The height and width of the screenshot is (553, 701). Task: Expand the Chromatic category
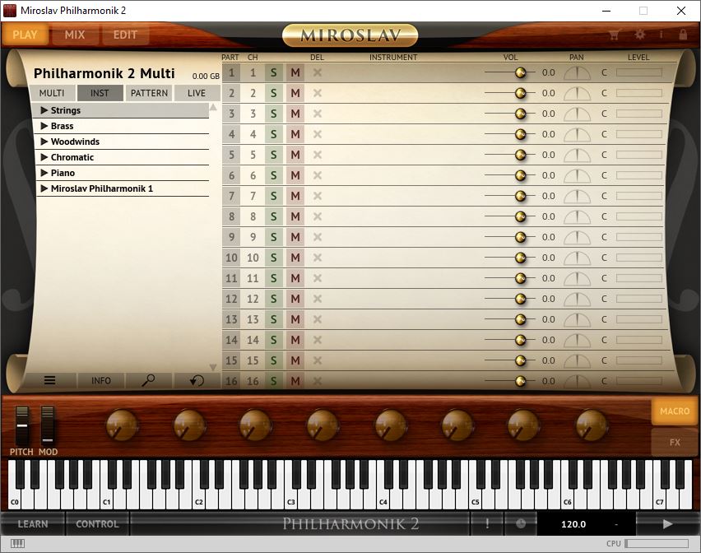click(44, 157)
